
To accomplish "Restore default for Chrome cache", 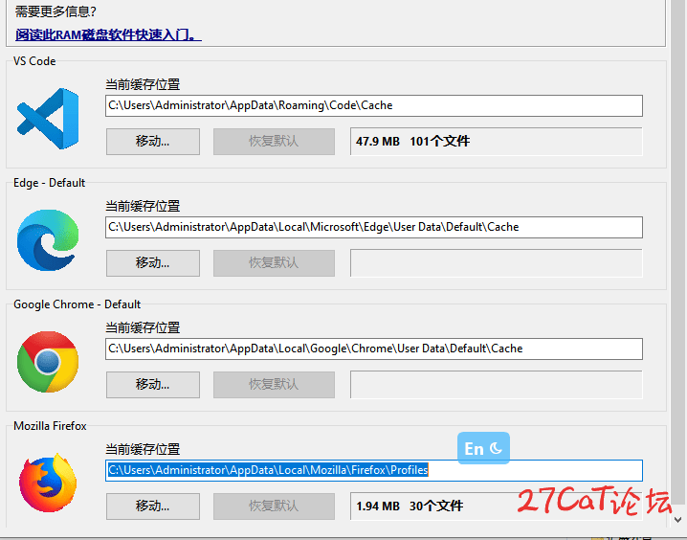I will point(274,384).
